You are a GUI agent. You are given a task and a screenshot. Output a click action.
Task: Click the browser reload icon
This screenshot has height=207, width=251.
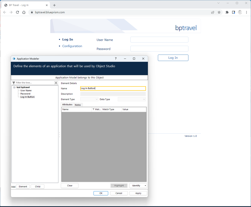(x=18, y=12)
